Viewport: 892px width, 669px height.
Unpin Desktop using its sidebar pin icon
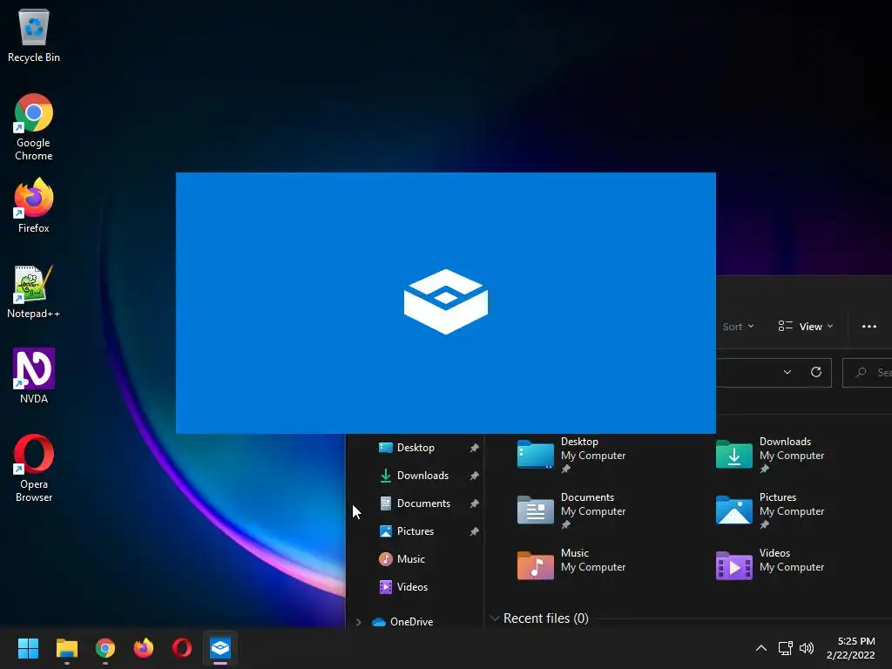pyautogui.click(x=474, y=449)
